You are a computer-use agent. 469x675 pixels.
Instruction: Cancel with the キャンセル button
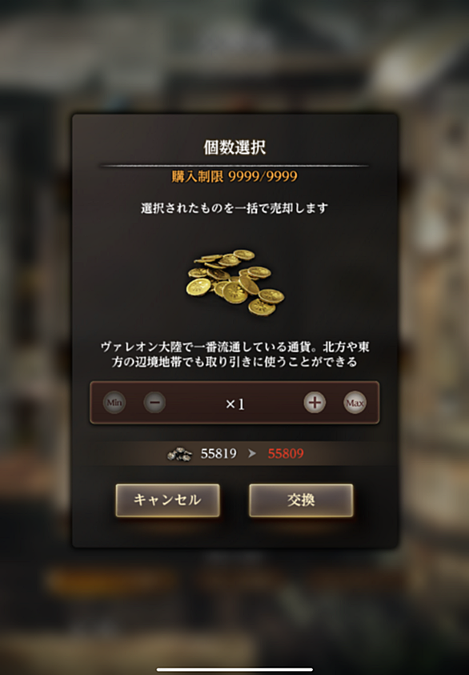(x=168, y=500)
